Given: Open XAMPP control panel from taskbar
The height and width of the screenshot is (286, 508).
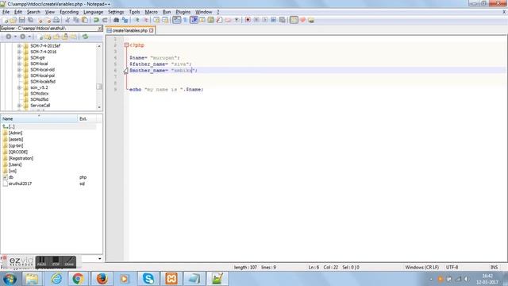Looking at the screenshot, I should (171, 279).
